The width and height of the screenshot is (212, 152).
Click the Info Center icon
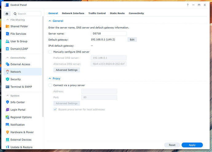pos(8,102)
